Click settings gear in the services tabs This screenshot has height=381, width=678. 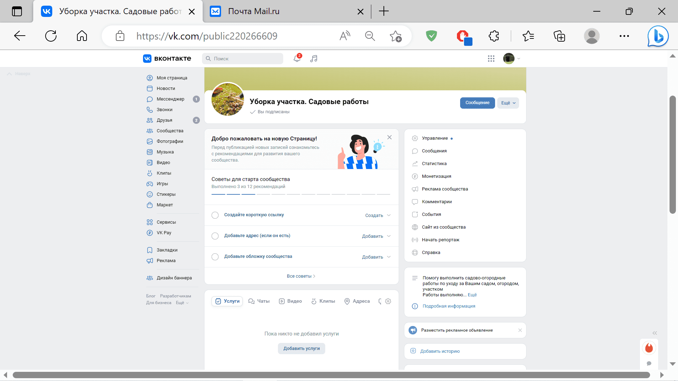click(388, 301)
